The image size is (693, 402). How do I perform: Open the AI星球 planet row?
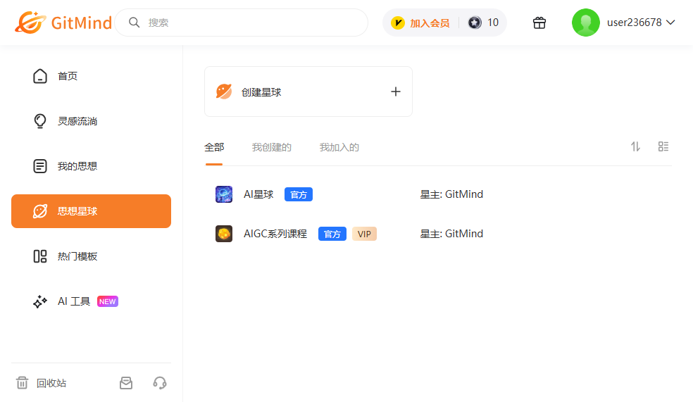[x=438, y=194]
